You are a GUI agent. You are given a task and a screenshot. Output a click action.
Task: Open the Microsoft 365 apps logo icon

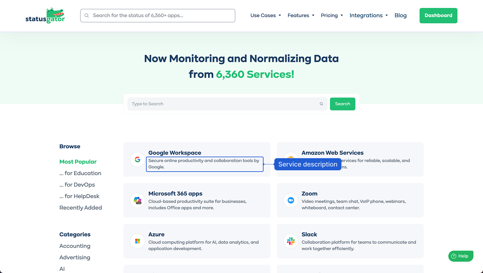click(138, 200)
